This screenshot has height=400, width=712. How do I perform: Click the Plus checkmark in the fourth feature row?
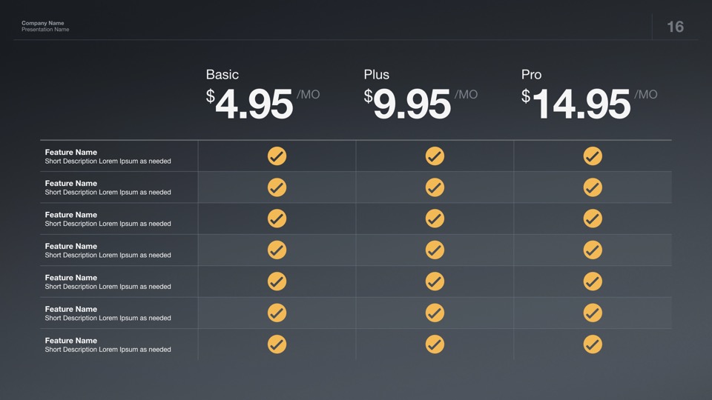(435, 250)
